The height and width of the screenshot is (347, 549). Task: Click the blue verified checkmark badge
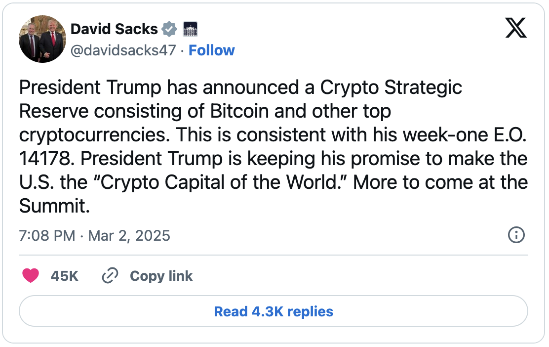[x=169, y=29]
